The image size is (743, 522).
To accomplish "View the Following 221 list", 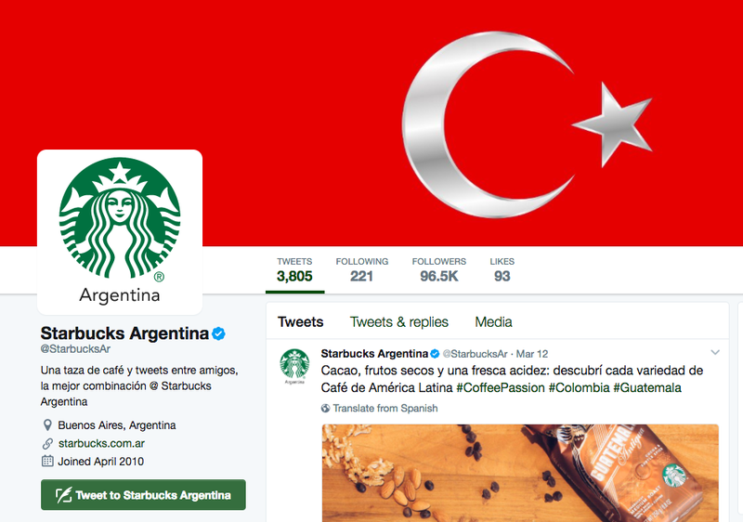I will point(361,270).
